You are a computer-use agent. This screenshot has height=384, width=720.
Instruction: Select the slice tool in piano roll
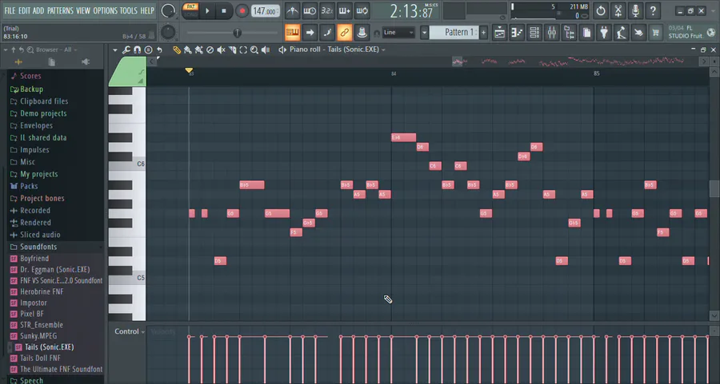point(232,49)
